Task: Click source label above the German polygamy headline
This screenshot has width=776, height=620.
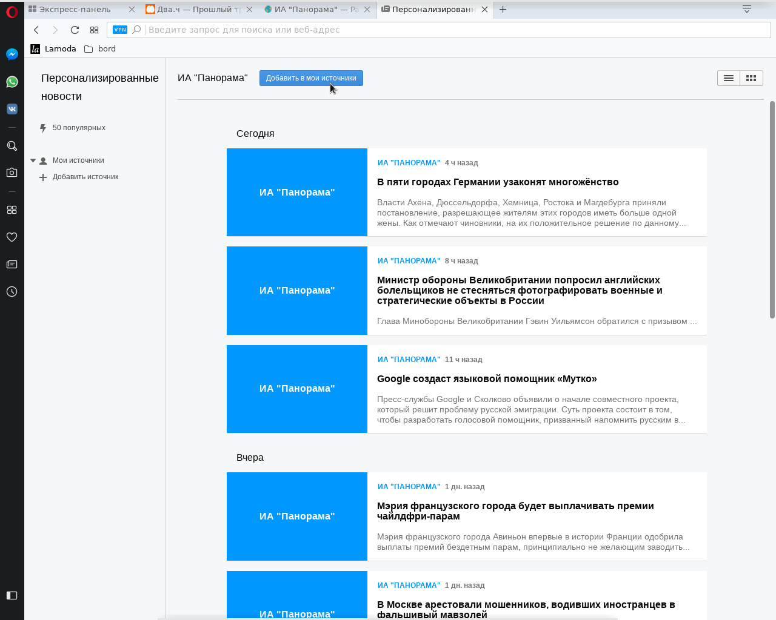Action: pyautogui.click(x=409, y=163)
